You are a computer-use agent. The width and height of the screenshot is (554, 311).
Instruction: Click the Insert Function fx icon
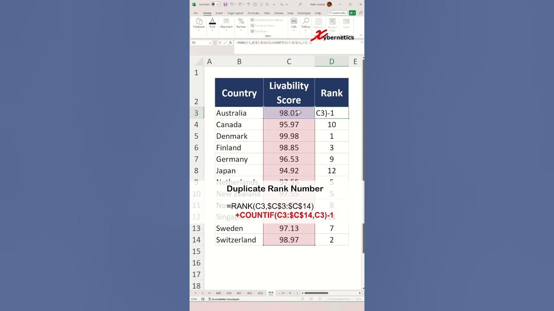click(231, 43)
